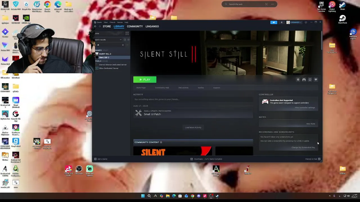The width and height of the screenshot is (360, 202).
Task: Open the Support link
Action: 217,88
